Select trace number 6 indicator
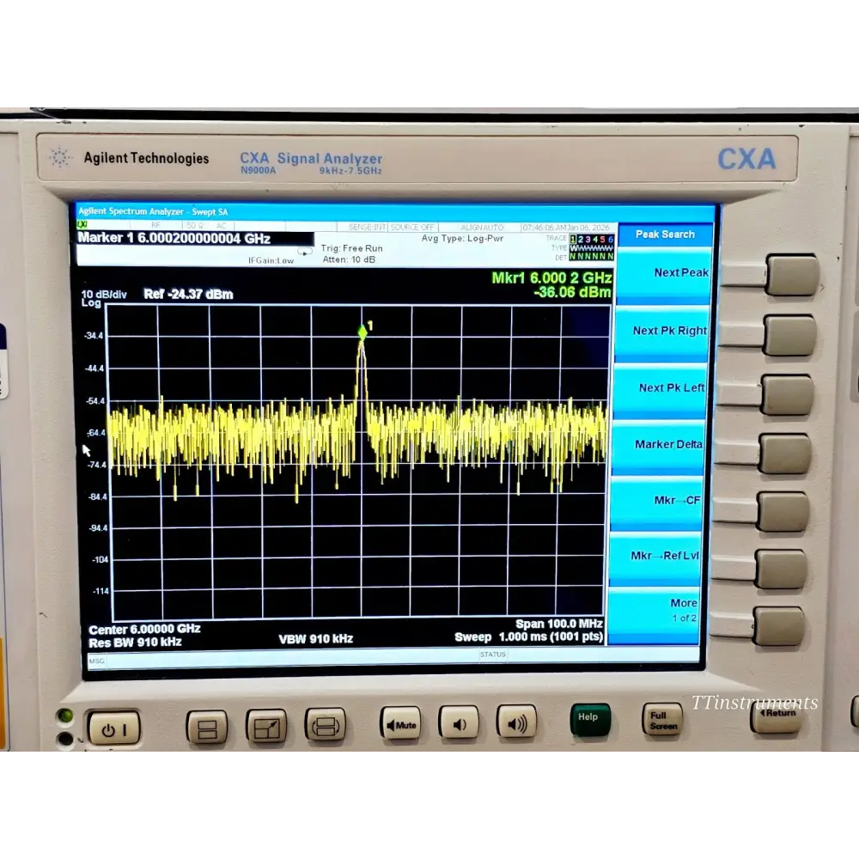This screenshot has width=859, height=859. (x=610, y=240)
